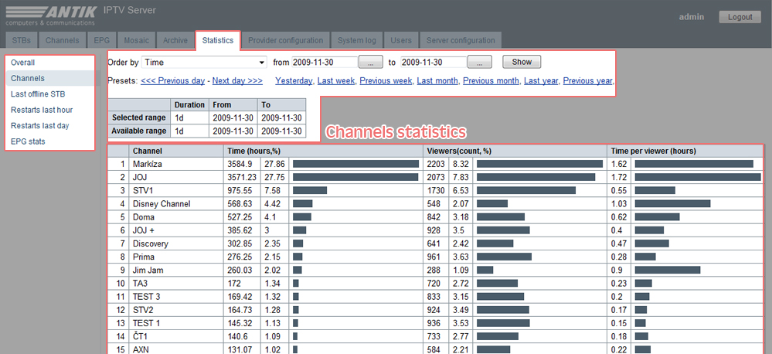772x354 pixels.
Task: Click the JOJ time per viewer bar
Action: [698, 177]
